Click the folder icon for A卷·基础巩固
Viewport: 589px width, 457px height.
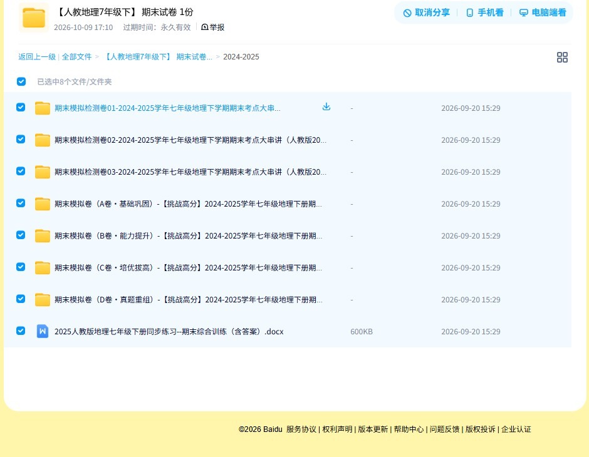pos(43,203)
